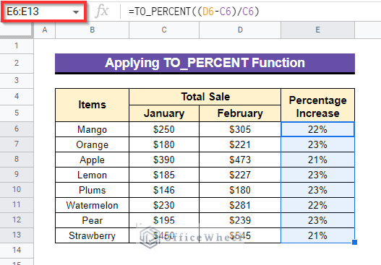This screenshot has height=265, width=381.
Task: Select column B header
Action: pyautogui.click(x=92, y=30)
